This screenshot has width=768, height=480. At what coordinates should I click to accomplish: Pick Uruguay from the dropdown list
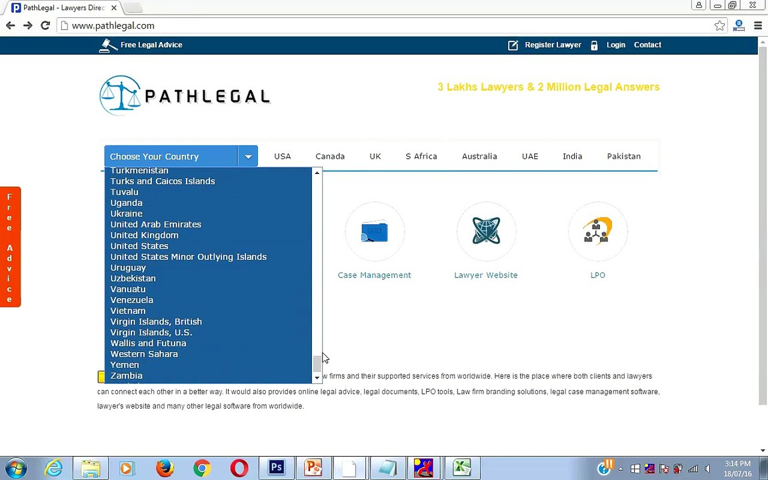pos(128,267)
